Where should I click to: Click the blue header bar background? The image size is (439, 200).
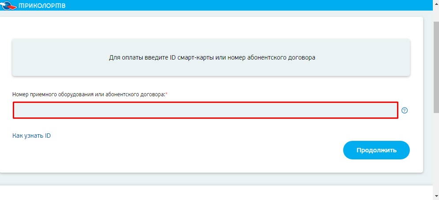click(243, 5)
